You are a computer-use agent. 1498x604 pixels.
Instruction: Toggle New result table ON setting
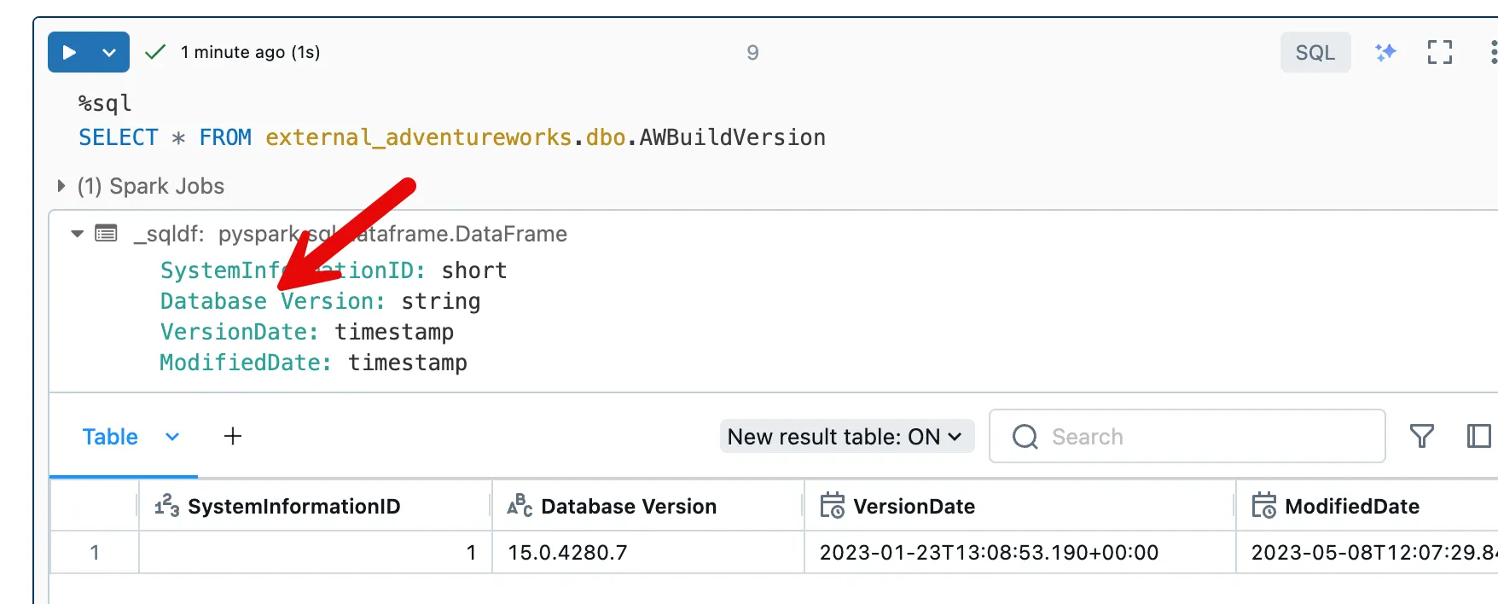tap(846, 437)
